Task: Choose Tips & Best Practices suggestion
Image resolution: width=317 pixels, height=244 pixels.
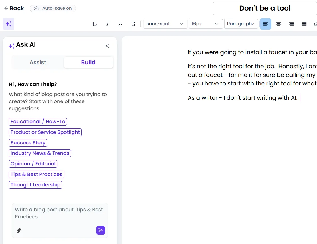Action: (37, 174)
